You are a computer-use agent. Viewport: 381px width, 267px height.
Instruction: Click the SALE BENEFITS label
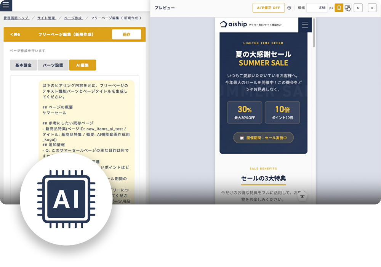coord(263,169)
